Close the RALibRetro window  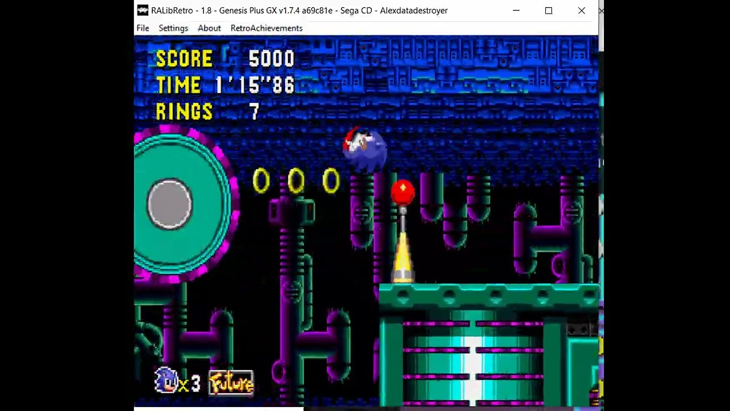[581, 10]
